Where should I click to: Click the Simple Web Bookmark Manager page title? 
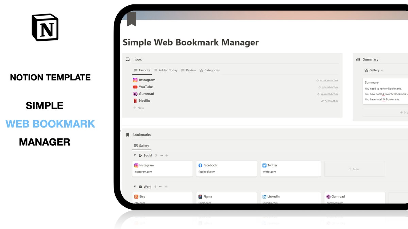click(190, 42)
